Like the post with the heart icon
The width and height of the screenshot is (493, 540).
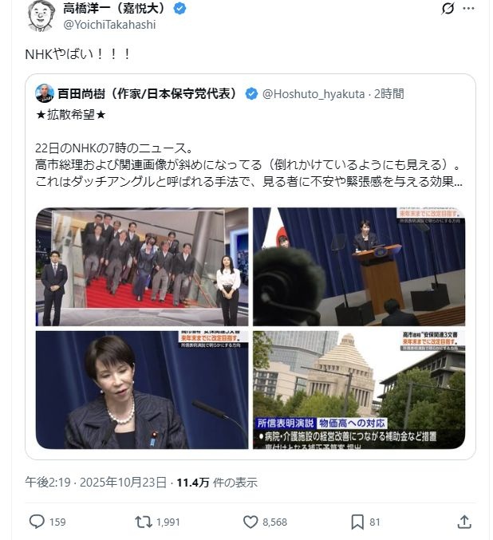(250, 522)
